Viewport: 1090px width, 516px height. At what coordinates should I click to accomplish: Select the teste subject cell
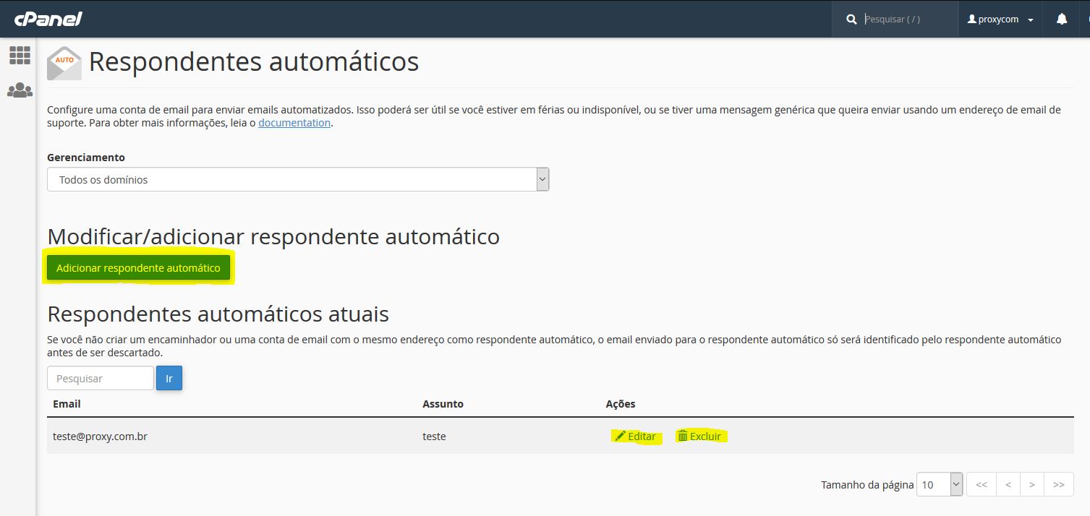[x=434, y=437]
